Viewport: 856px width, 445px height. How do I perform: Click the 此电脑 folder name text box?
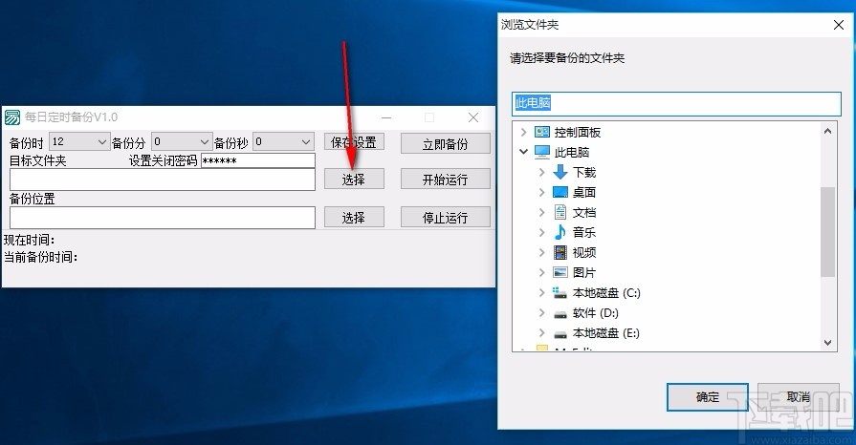click(x=676, y=104)
